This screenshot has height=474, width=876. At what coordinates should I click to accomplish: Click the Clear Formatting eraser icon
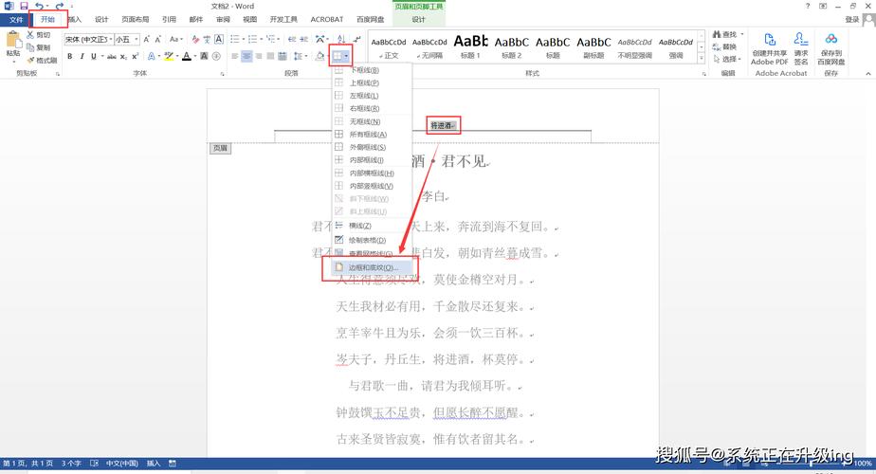tap(195, 39)
